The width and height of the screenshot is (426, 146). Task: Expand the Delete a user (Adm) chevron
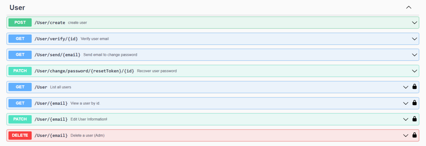tap(406, 135)
